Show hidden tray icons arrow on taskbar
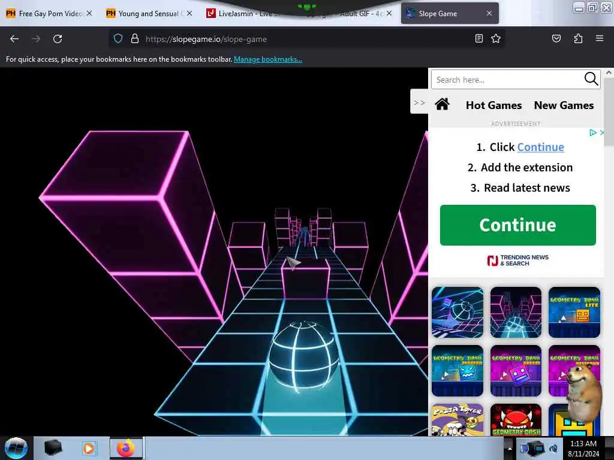Screen dimensions: 614x460 pos(510,448)
